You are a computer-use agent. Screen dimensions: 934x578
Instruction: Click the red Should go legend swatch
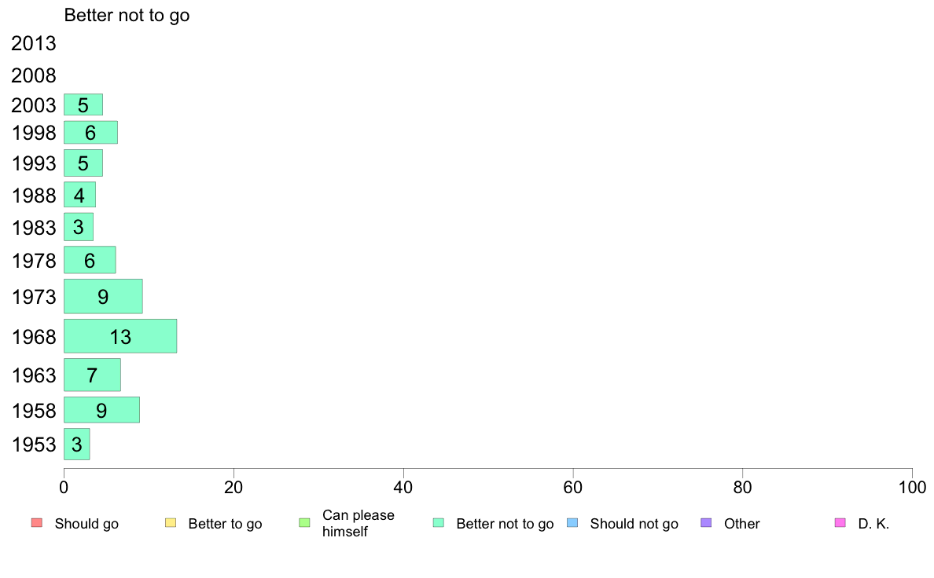pos(37,523)
